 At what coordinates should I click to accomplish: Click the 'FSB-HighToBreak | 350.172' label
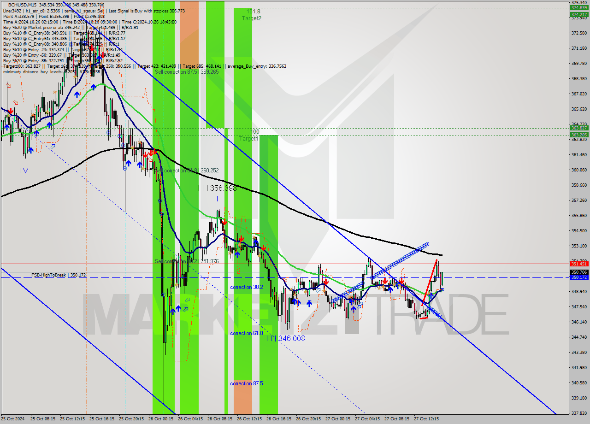(59, 275)
